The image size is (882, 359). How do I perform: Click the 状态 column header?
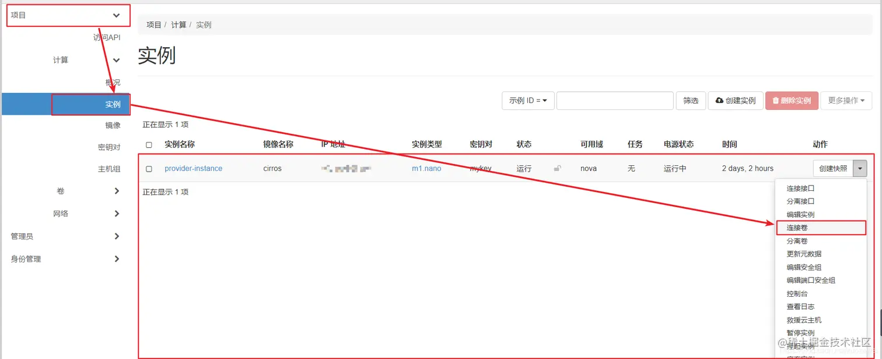tap(524, 144)
